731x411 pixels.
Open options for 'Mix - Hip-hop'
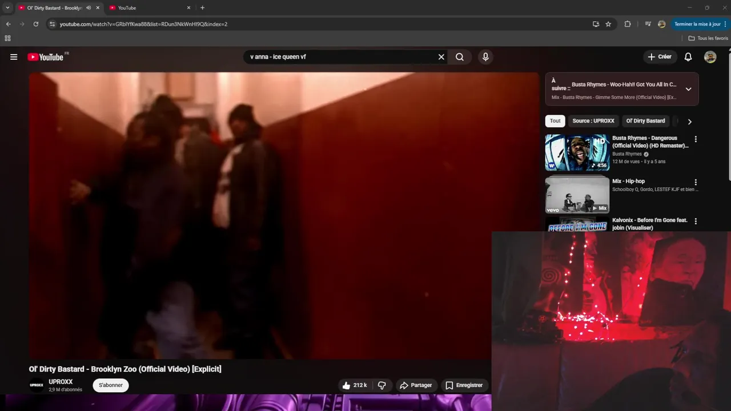tap(696, 182)
